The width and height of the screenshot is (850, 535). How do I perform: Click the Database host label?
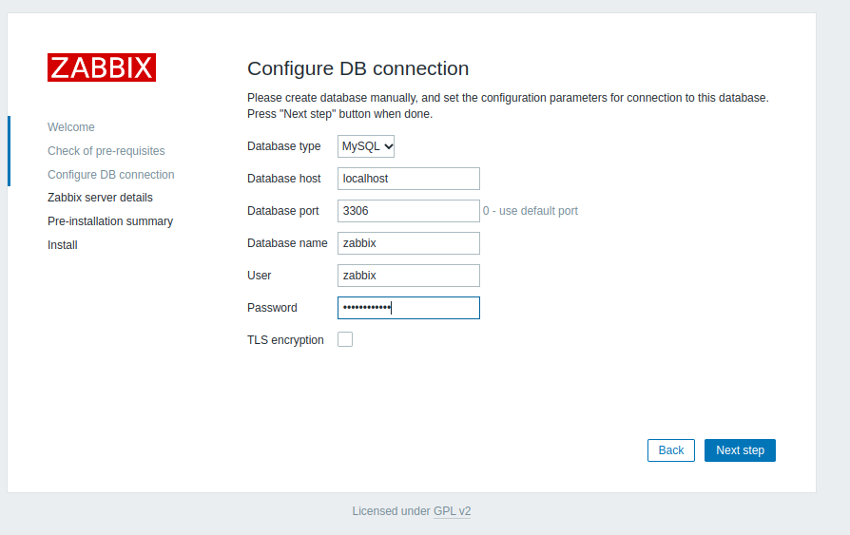[x=283, y=179]
